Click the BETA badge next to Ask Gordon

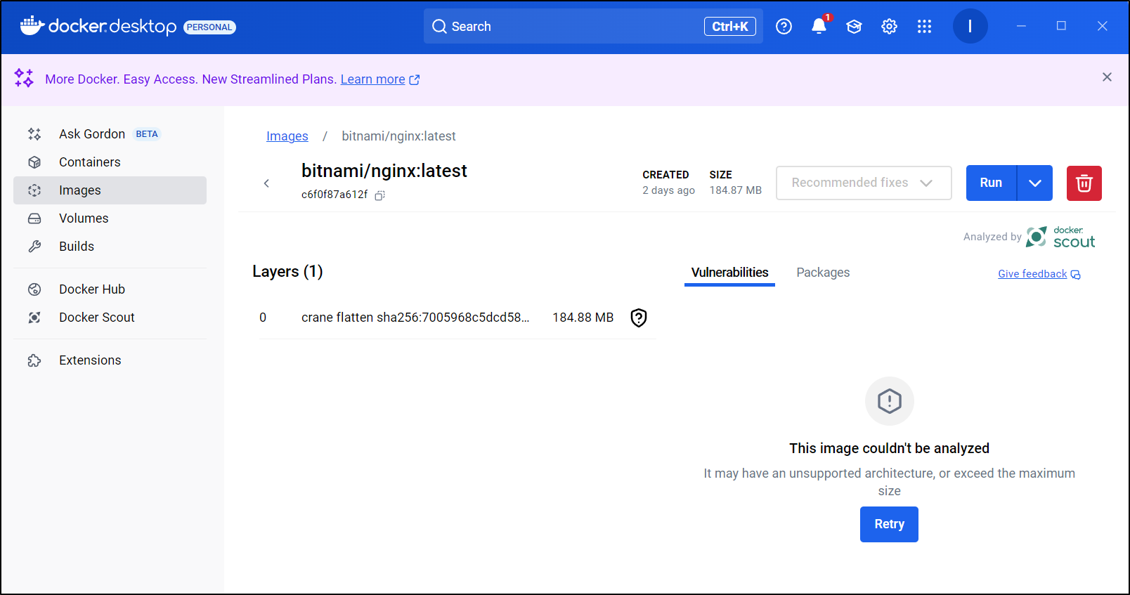(x=147, y=134)
